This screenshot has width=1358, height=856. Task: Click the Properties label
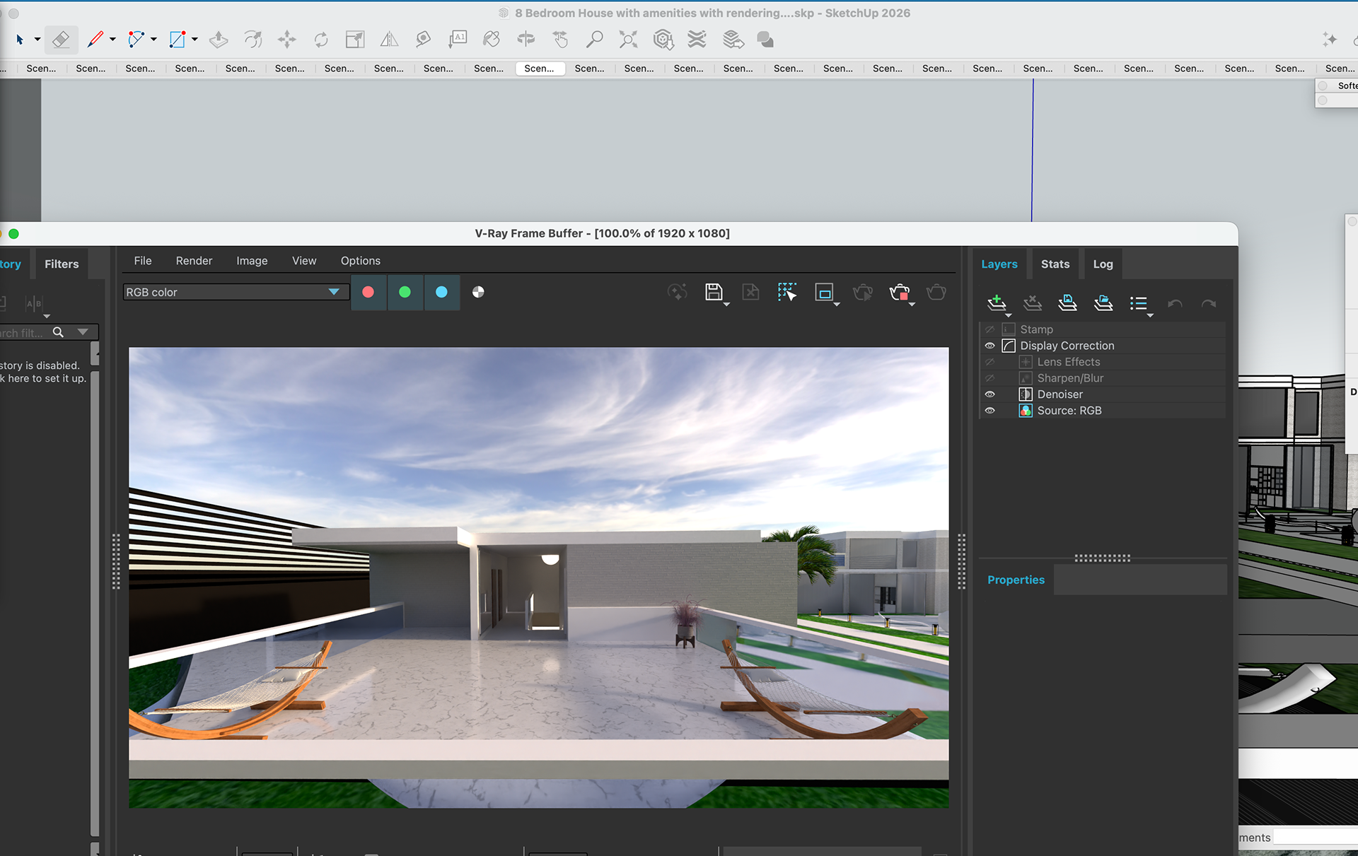pos(1016,580)
